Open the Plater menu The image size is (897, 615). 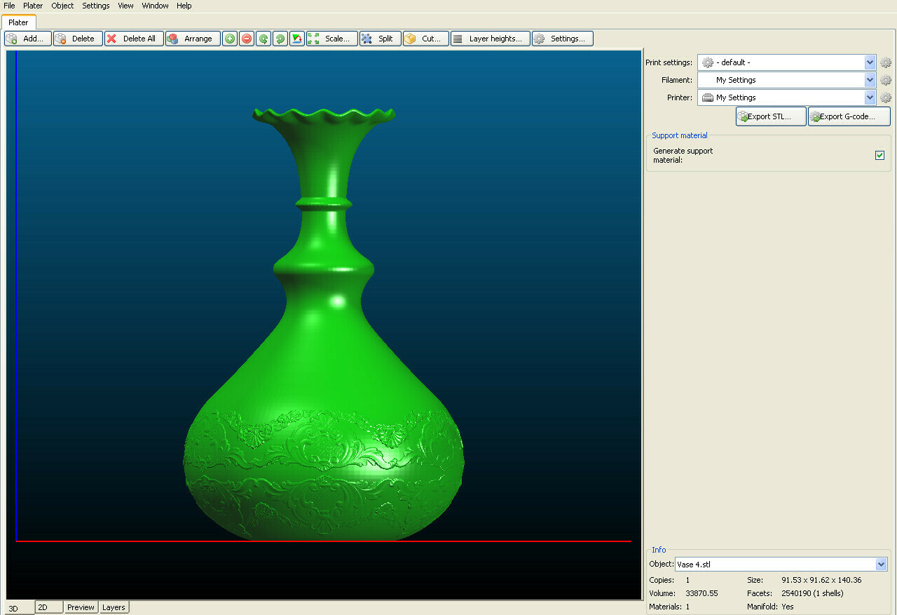point(33,6)
